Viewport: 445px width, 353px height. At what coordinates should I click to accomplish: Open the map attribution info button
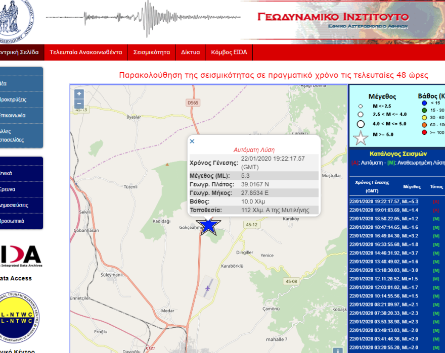click(x=338, y=349)
